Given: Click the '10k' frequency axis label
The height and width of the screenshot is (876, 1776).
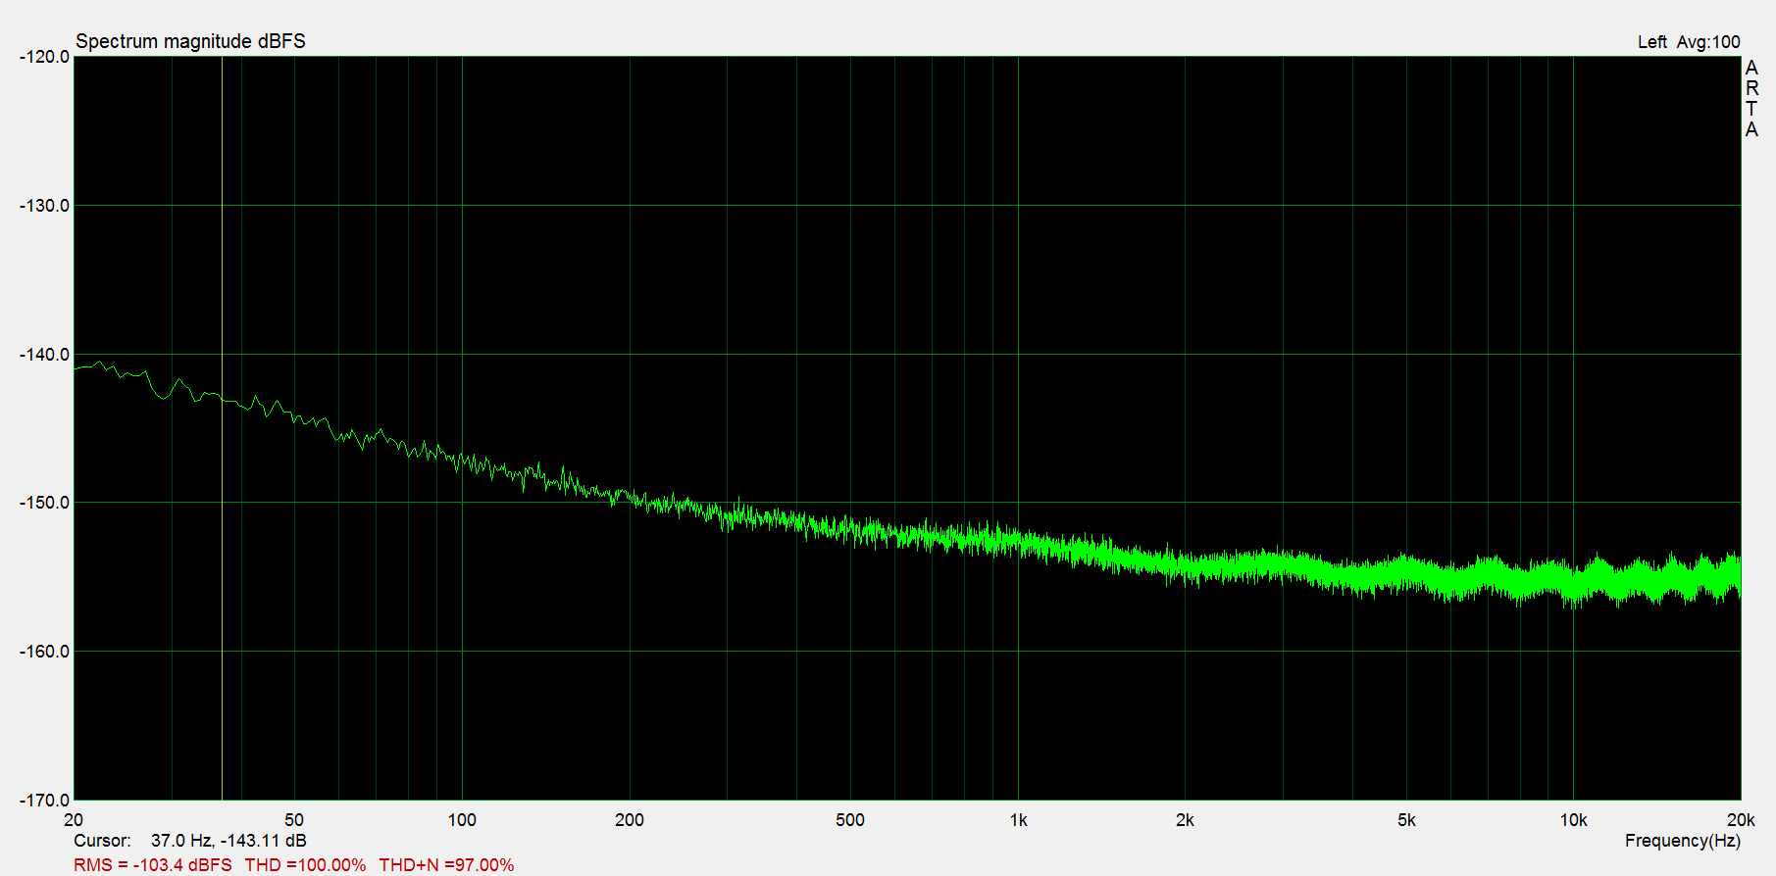Looking at the screenshot, I should point(1574,820).
